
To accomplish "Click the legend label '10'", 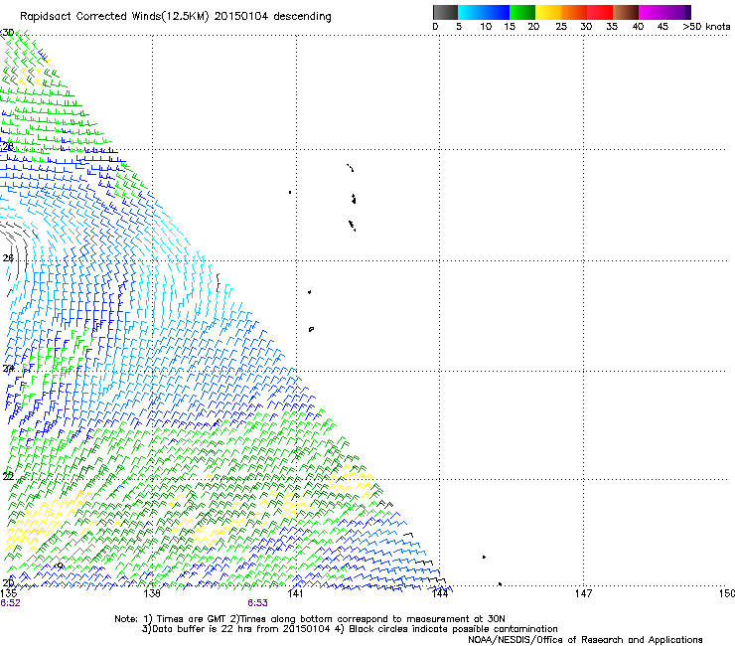I will [x=486, y=27].
